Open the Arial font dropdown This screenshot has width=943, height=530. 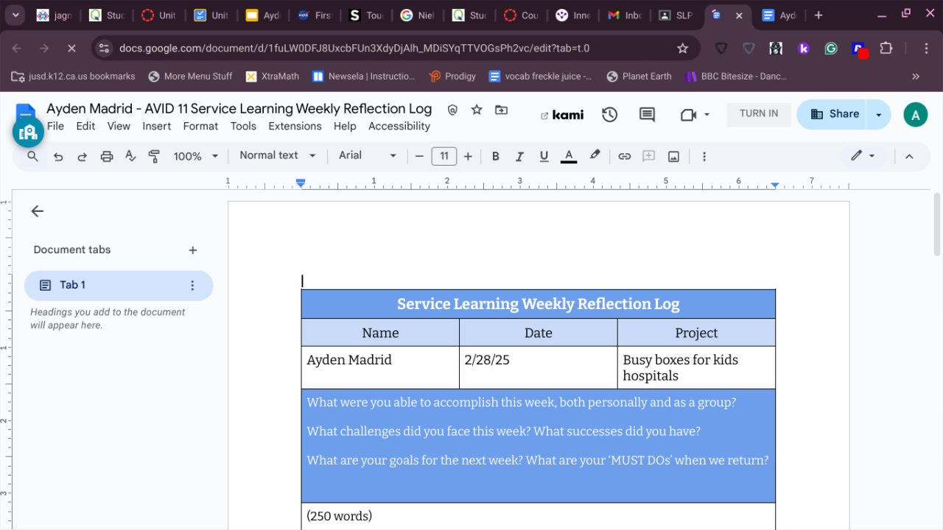click(x=367, y=155)
